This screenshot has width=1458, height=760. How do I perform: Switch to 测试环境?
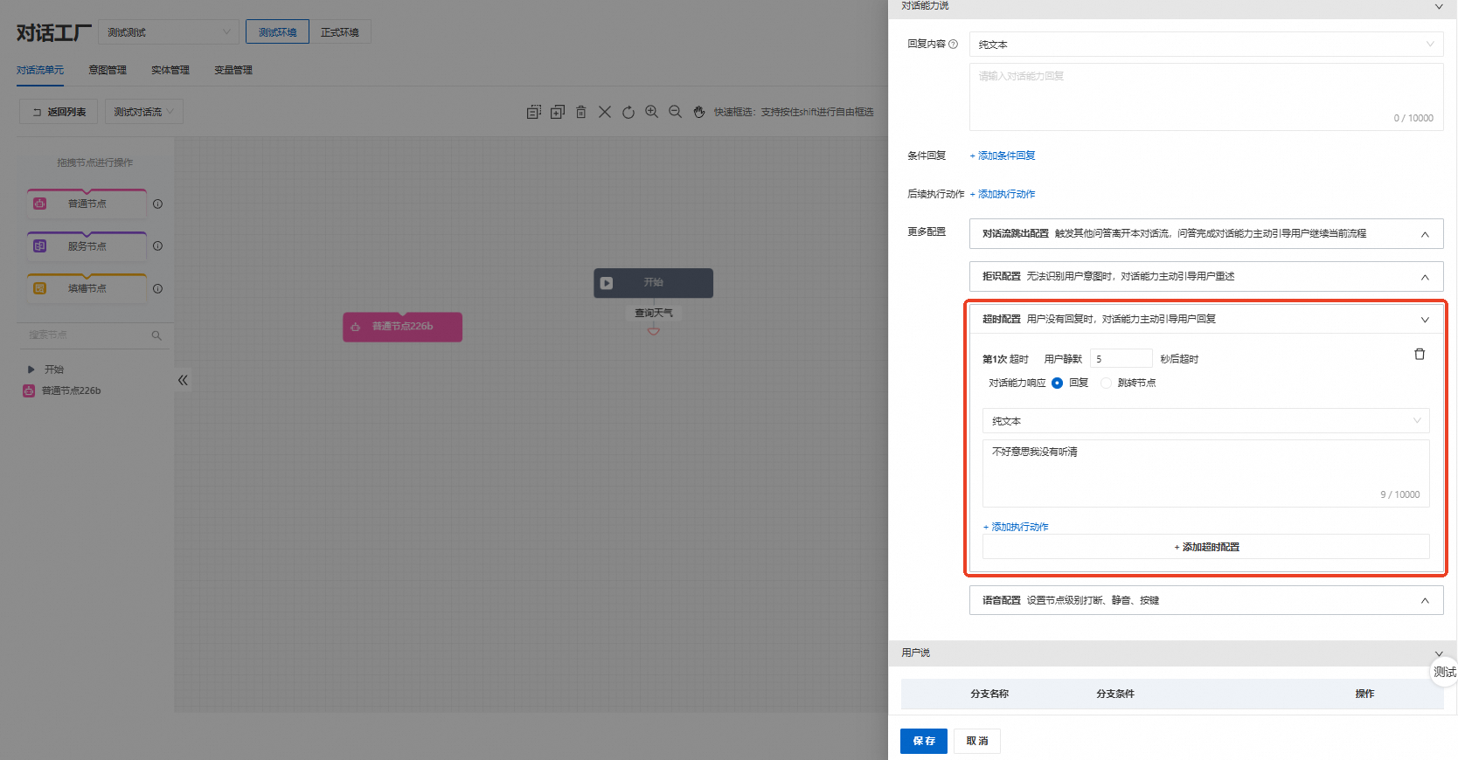[277, 32]
